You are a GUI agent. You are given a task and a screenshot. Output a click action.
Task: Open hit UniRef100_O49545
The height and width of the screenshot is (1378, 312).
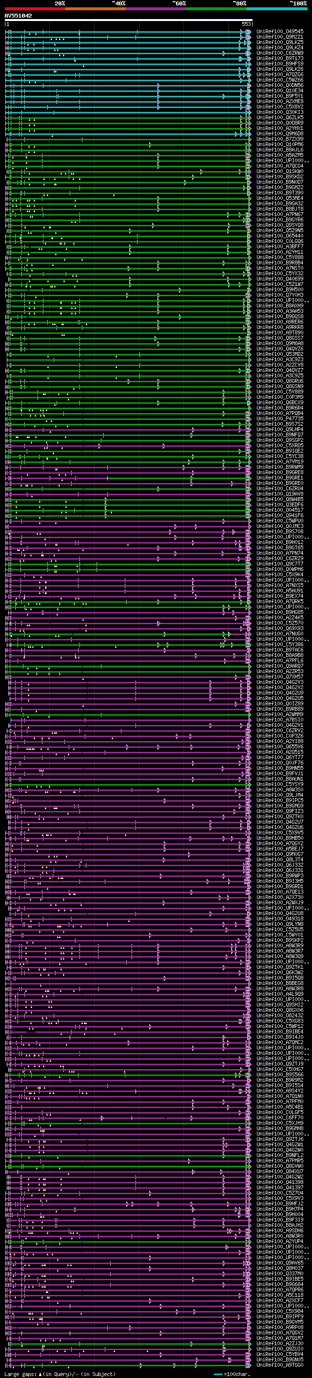pyautogui.click(x=280, y=32)
